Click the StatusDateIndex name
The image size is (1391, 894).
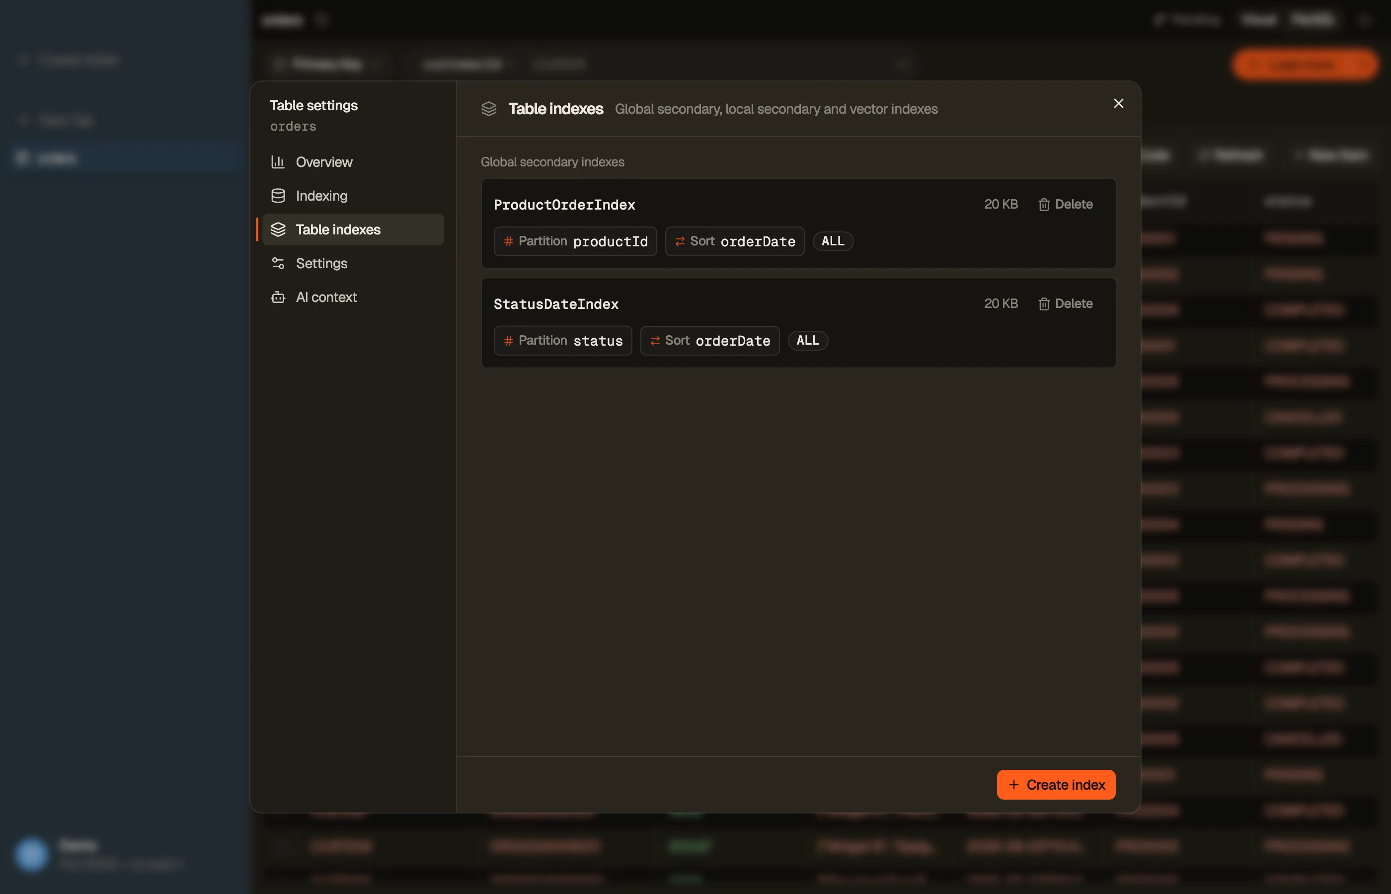[x=555, y=303]
